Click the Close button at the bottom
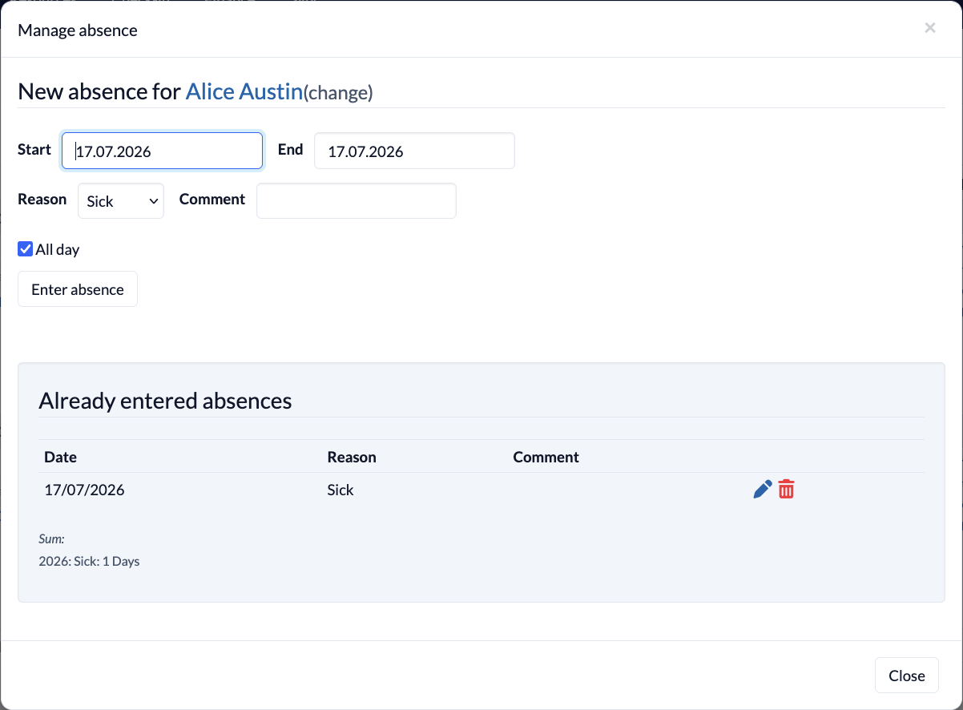Viewport: 963px width, 710px height. click(907, 676)
